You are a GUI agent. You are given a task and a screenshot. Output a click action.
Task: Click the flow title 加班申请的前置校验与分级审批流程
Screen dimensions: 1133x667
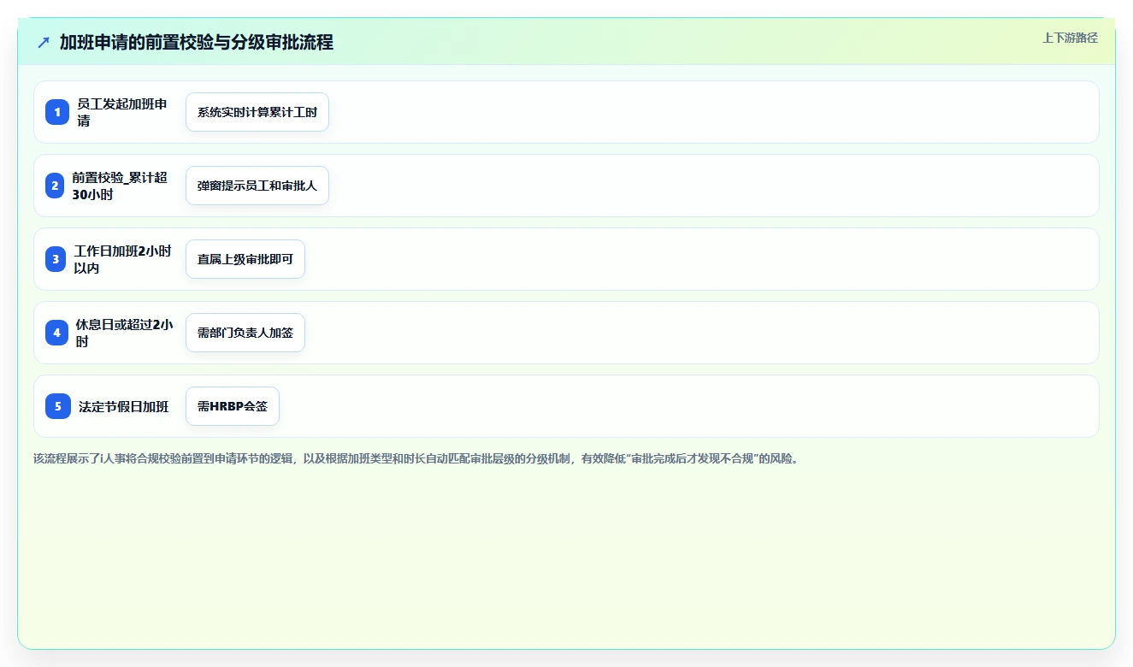[197, 42]
